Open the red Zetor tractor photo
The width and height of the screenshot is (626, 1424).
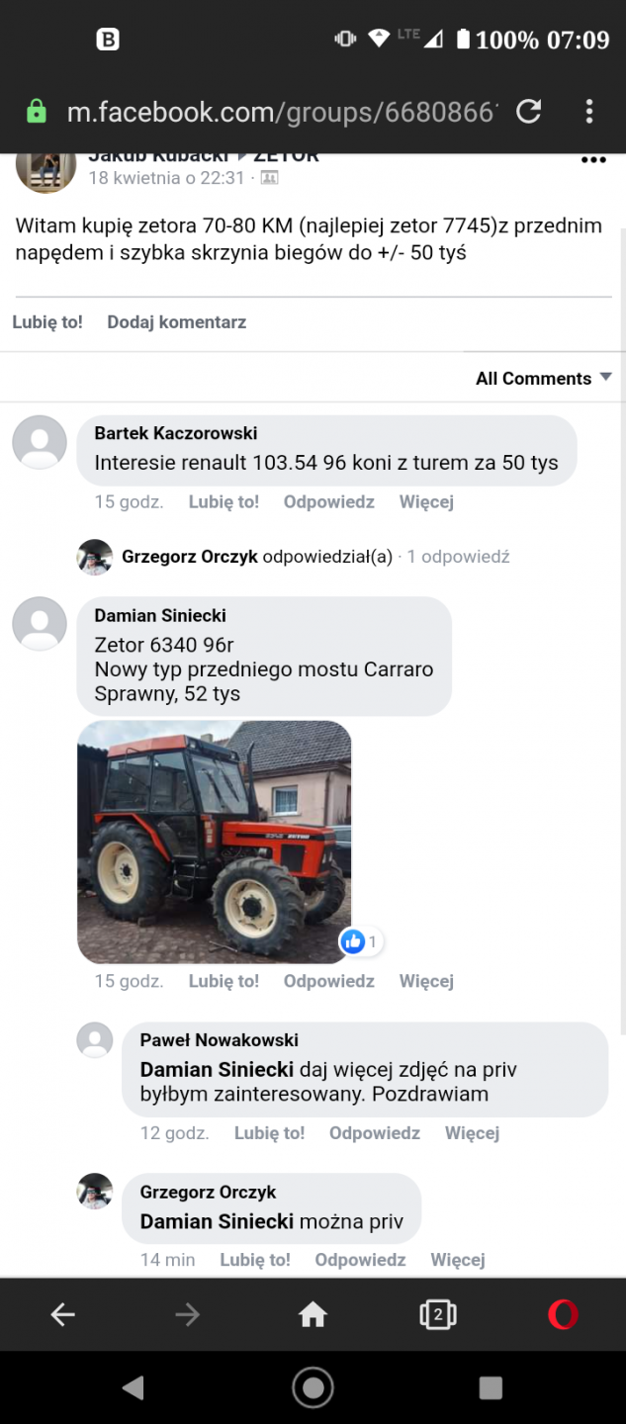pyautogui.click(x=215, y=842)
